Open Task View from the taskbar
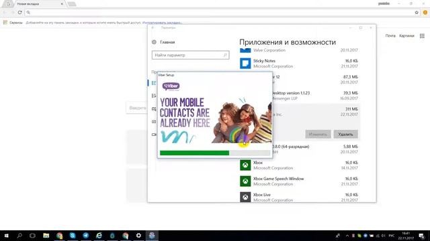The height and width of the screenshot is (241, 430). pos(32,236)
